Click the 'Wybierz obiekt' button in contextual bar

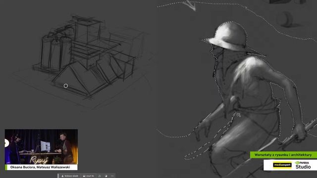point(70,176)
